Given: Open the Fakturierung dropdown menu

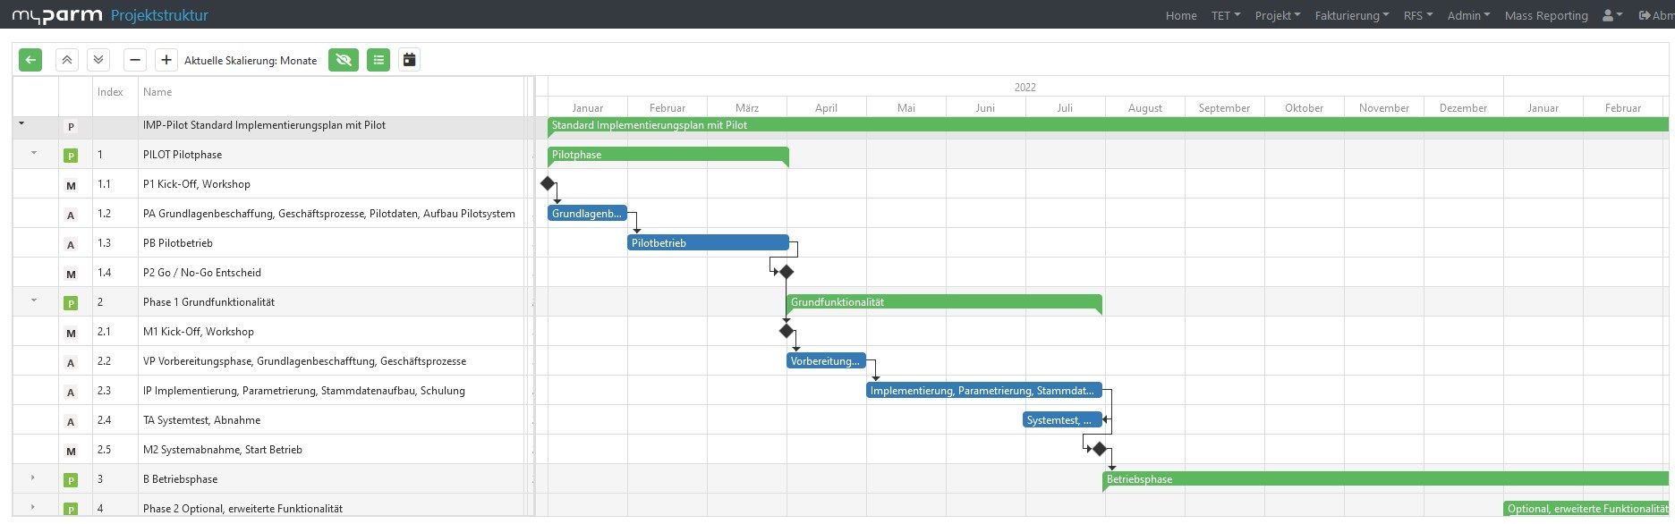Looking at the screenshot, I should (x=1352, y=15).
